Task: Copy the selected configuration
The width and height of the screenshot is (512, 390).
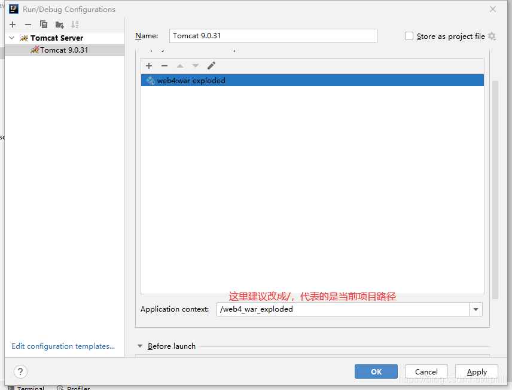Action: [44, 25]
